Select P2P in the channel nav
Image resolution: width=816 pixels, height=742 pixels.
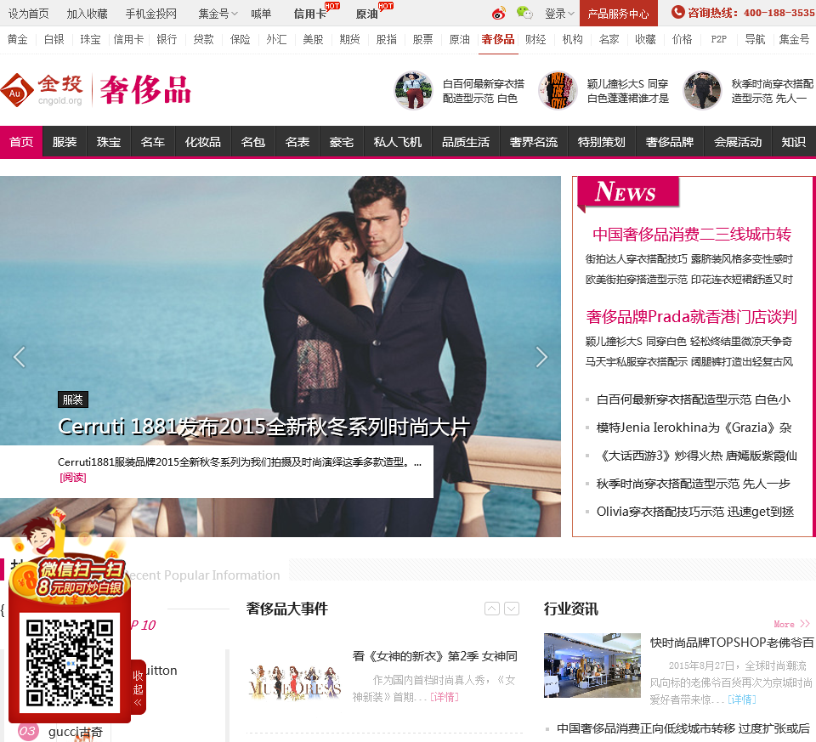(x=719, y=40)
